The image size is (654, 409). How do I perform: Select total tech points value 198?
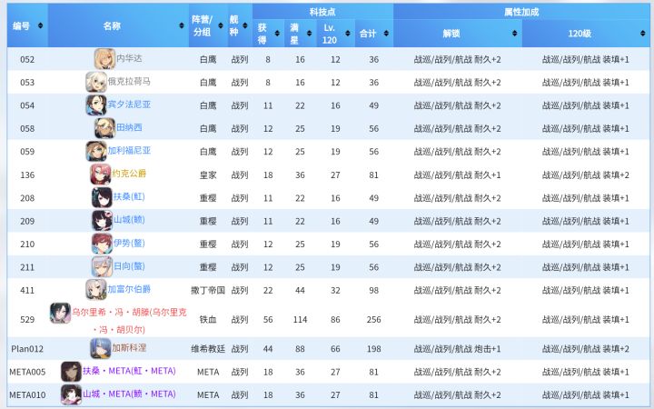click(x=373, y=348)
